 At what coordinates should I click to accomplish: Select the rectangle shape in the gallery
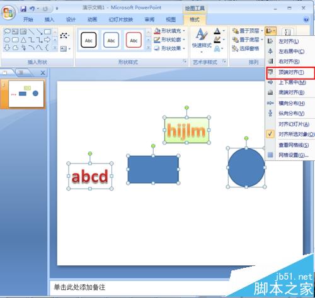coord(47,31)
